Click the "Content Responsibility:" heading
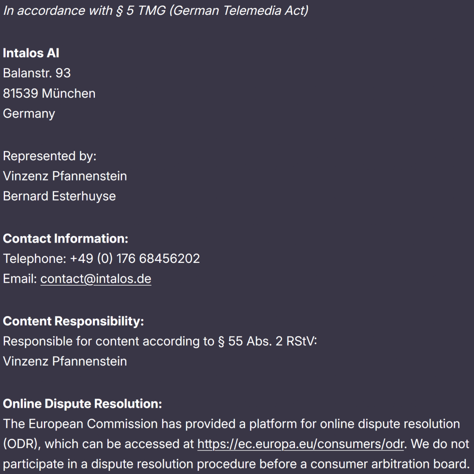The width and height of the screenshot is (474, 474). click(x=73, y=321)
